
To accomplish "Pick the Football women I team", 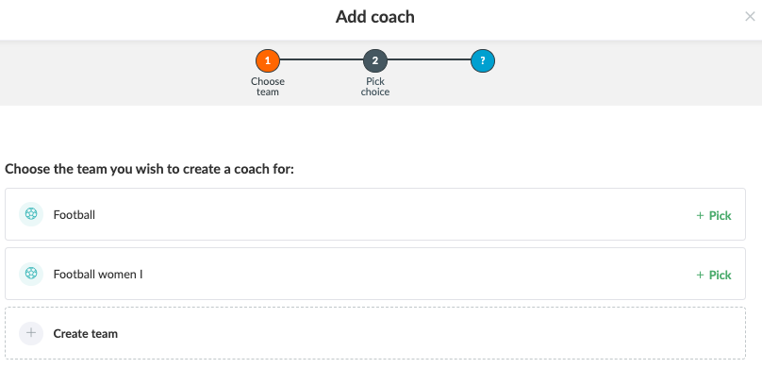I will click(713, 276).
